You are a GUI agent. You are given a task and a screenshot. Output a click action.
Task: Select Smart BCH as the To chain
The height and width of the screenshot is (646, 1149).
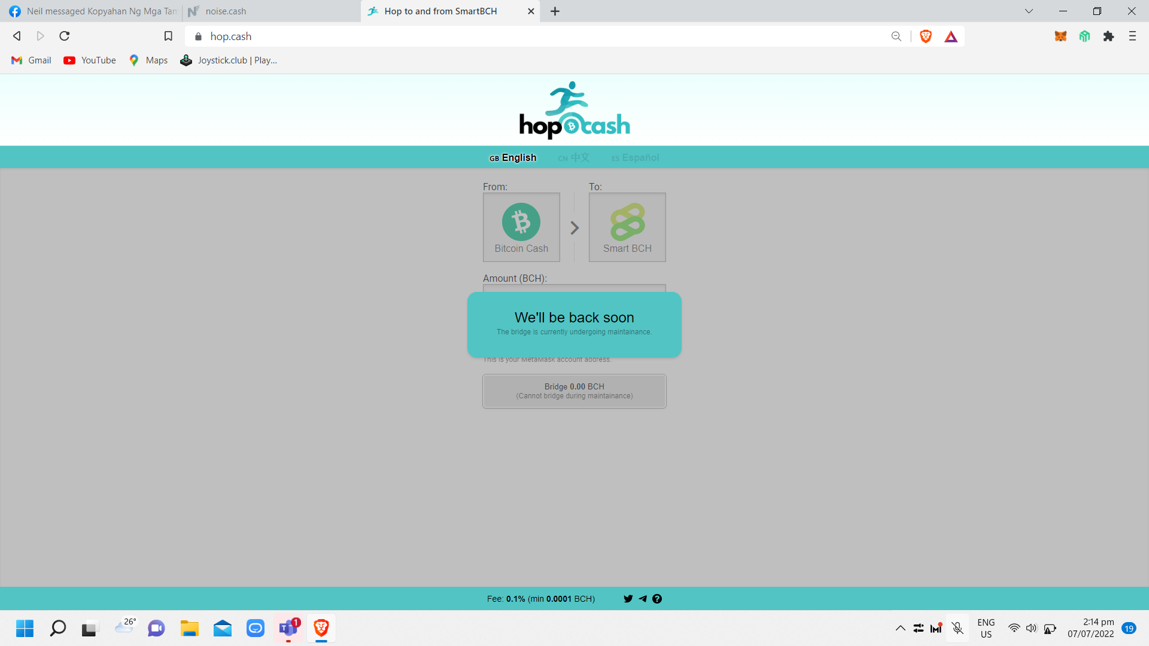point(627,227)
